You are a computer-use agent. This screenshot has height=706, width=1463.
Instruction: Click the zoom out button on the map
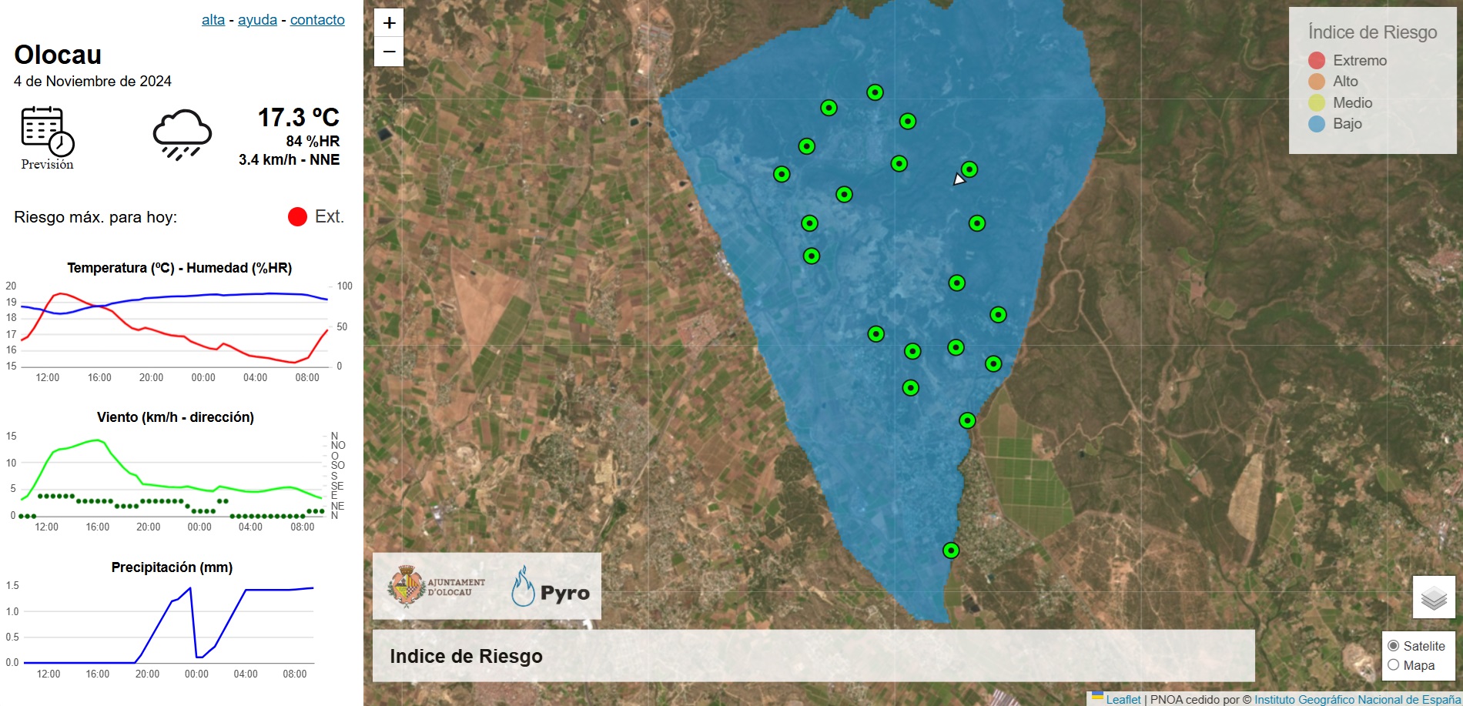(x=388, y=51)
